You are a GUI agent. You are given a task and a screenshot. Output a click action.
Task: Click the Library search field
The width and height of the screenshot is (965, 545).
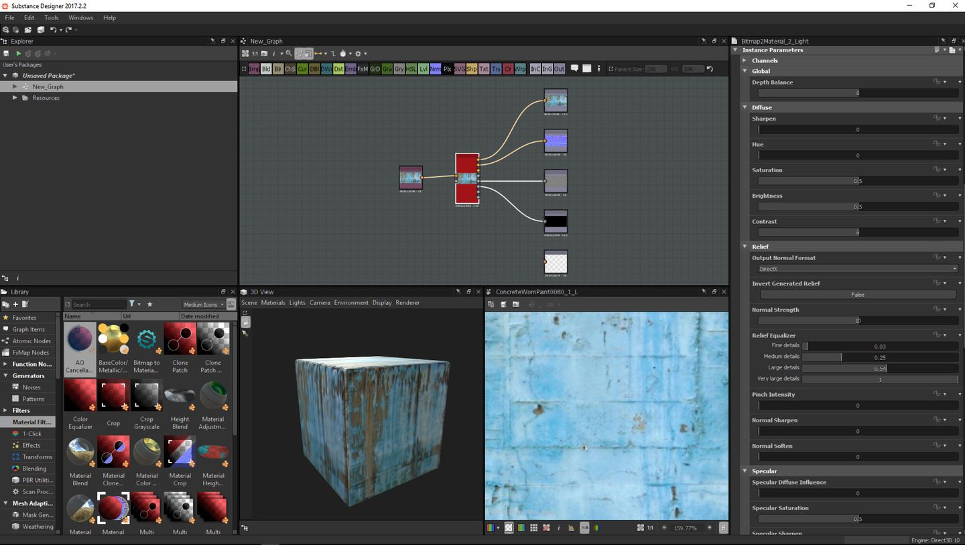point(99,304)
